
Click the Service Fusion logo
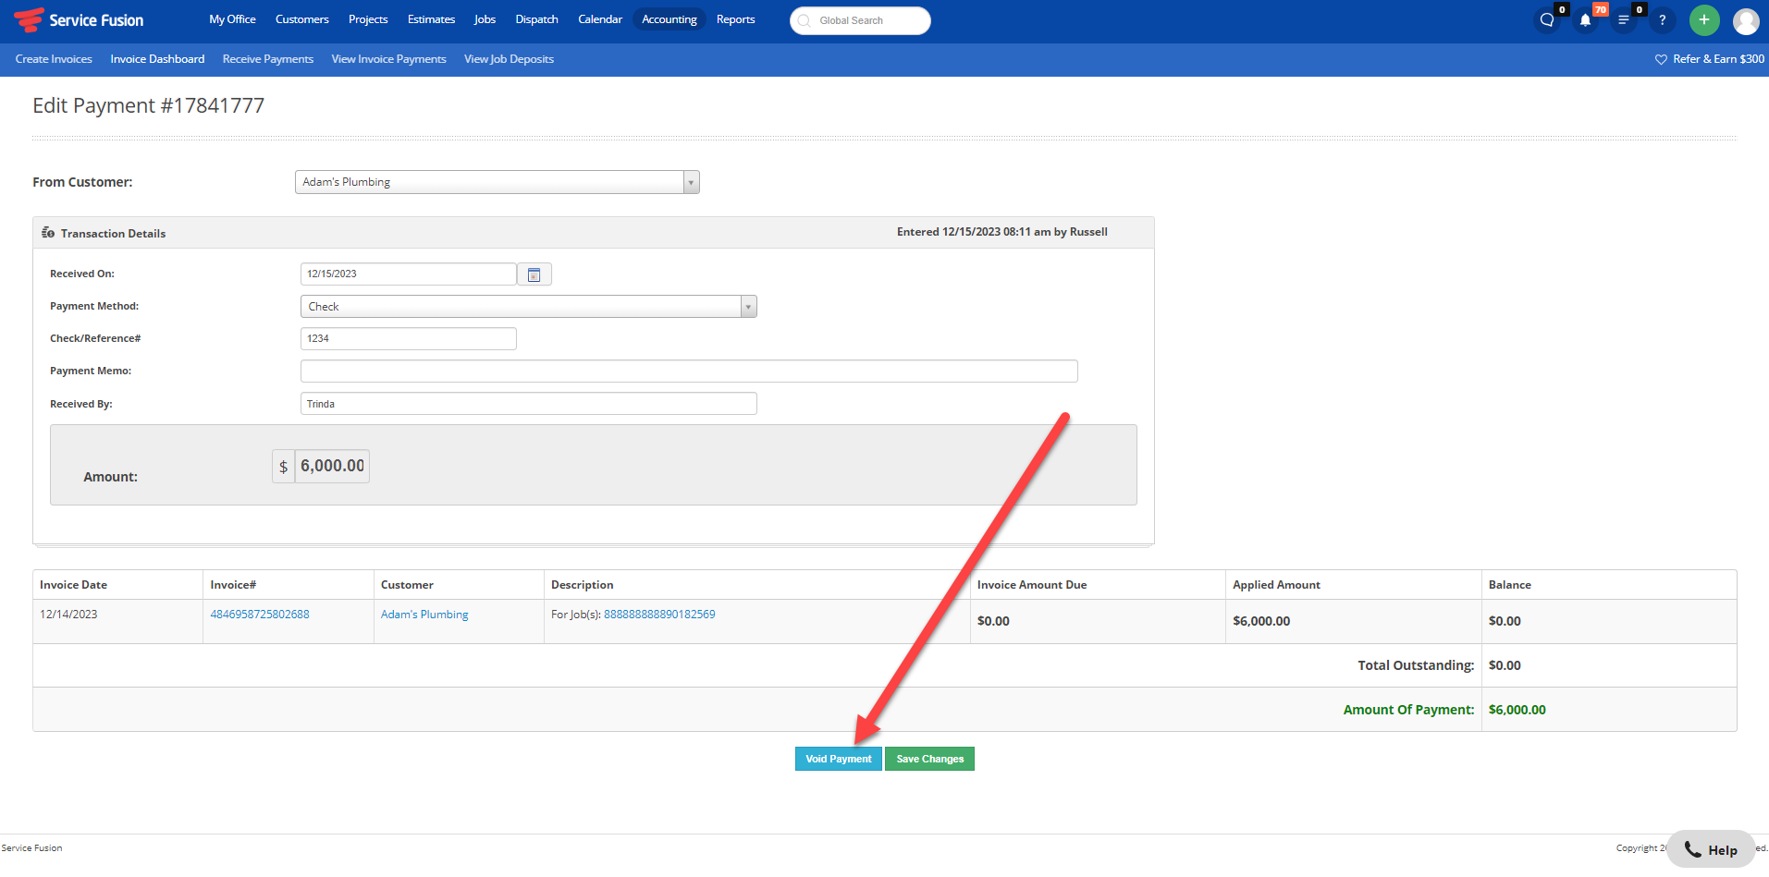tap(79, 19)
